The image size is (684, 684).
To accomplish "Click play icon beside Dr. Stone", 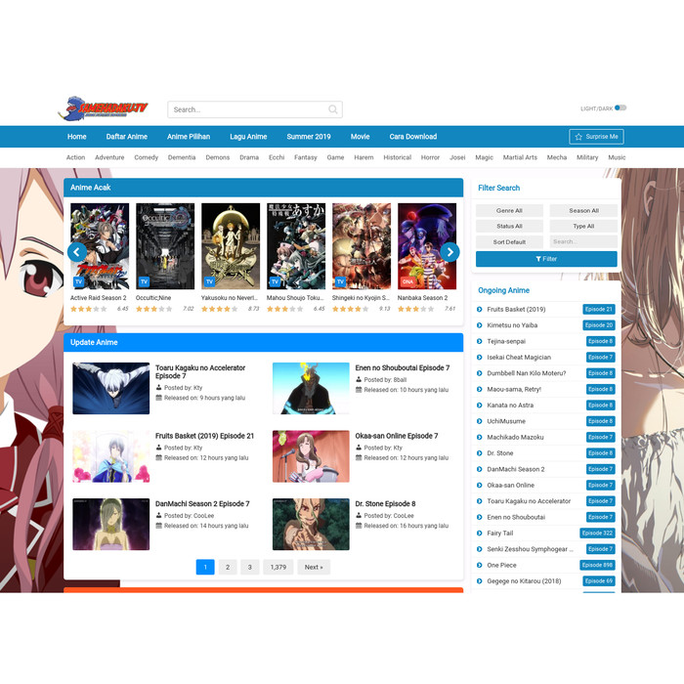I will coord(480,453).
